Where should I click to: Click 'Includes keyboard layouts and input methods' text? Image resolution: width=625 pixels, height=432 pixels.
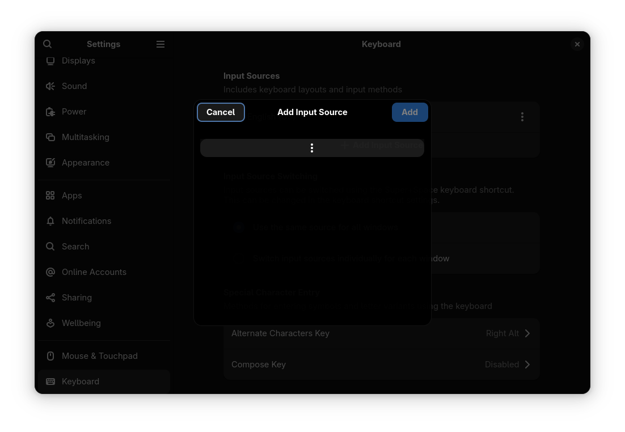pyautogui.click(x=312, y=89)
